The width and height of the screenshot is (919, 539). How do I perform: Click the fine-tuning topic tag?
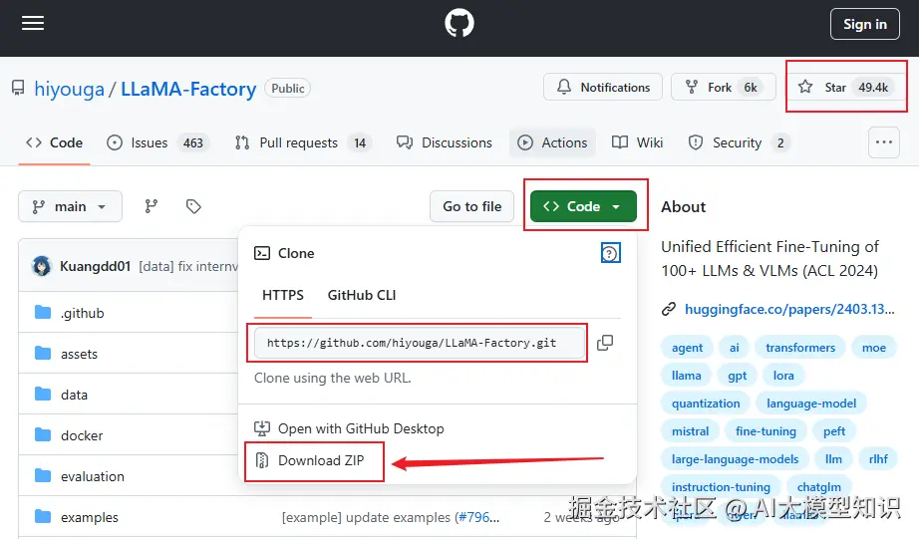pyautogui.click(x=766, y=431)
